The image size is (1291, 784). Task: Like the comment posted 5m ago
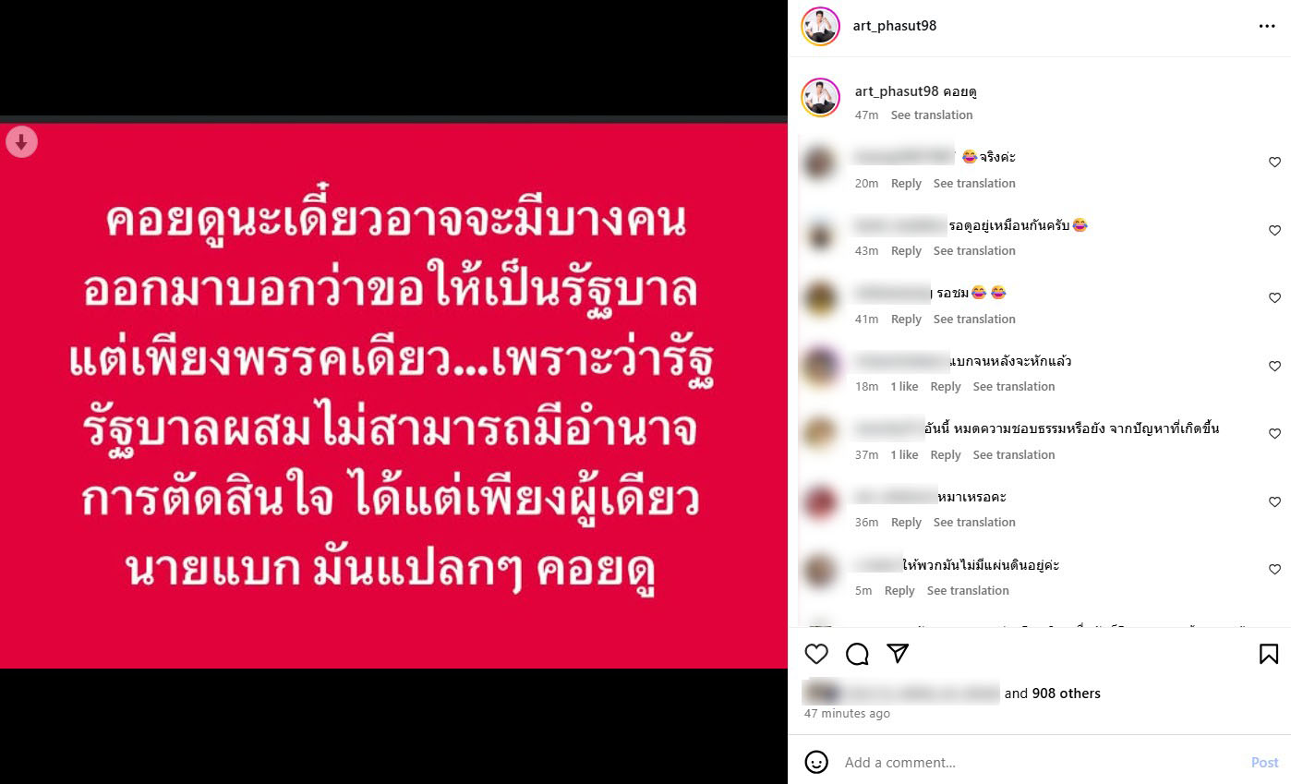tap(1275, 570)
